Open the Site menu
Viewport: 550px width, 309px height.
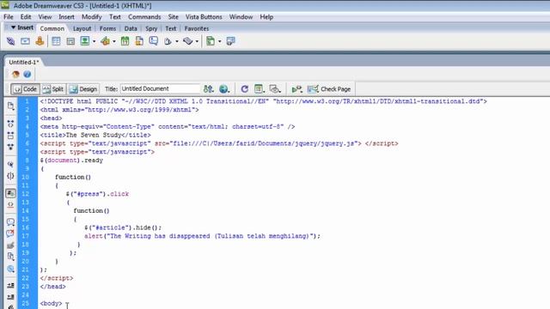[x=173, y=17]
